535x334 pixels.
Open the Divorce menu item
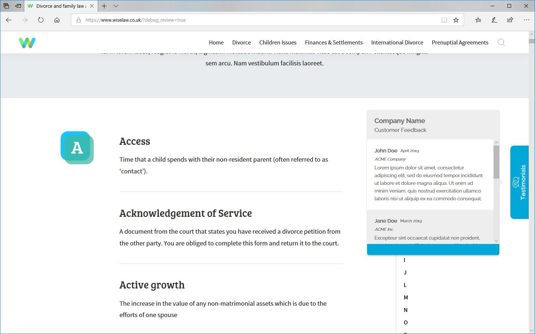[241, 43]
